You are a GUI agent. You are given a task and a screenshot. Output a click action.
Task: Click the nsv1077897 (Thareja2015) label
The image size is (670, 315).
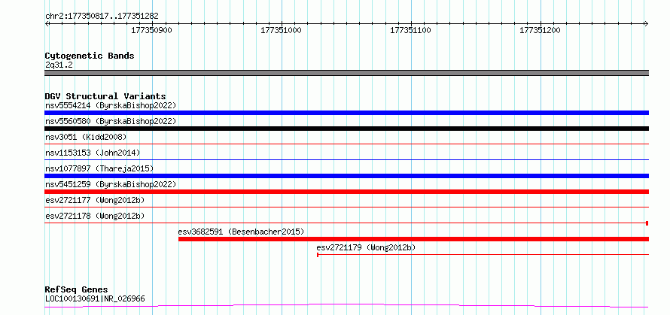click(99, 168)
